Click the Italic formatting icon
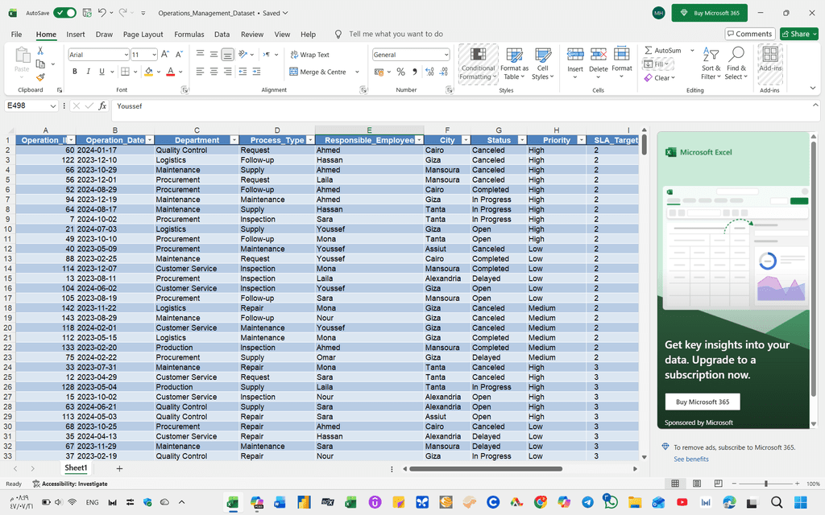 click(x=88, y=72)
